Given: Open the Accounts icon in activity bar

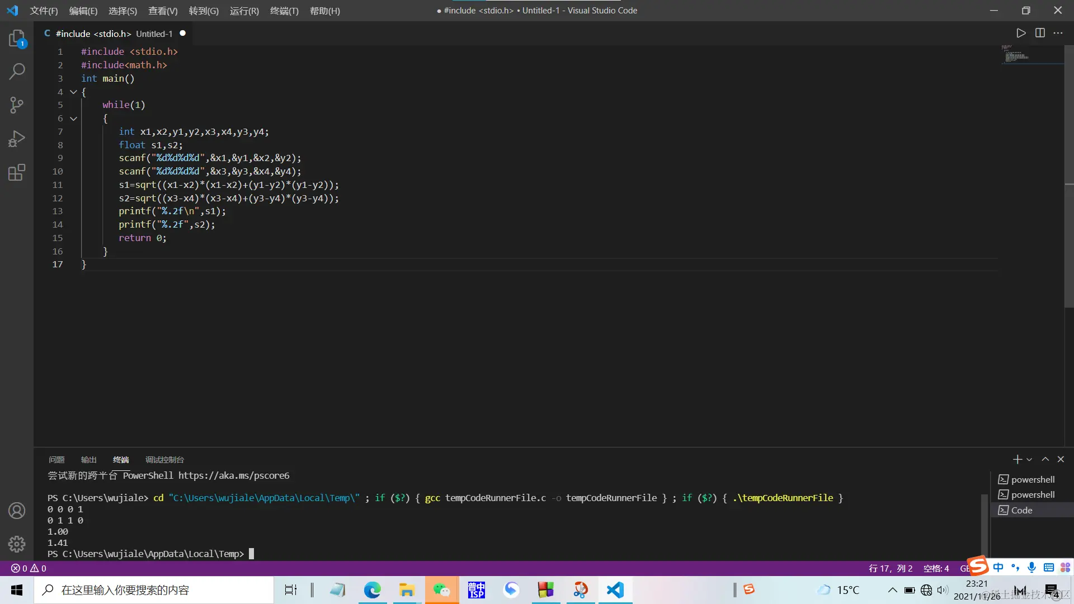Looking at the screenshot, I should [x=17, y=511].
